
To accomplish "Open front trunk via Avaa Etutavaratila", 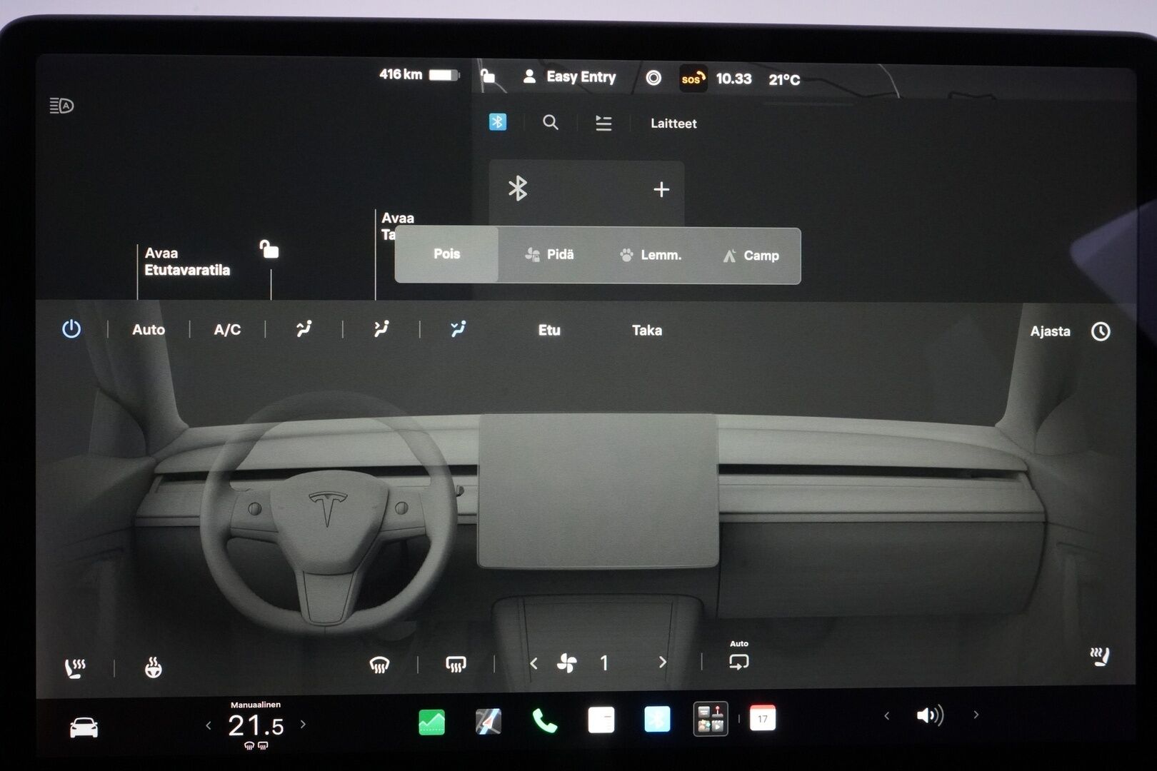I will 187,262.
